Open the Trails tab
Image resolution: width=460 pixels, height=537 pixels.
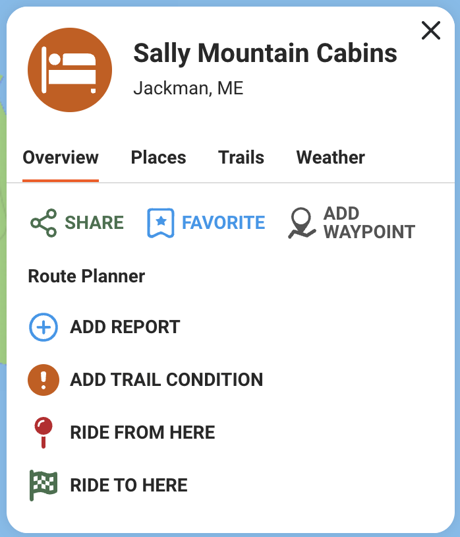click(241, 158)
